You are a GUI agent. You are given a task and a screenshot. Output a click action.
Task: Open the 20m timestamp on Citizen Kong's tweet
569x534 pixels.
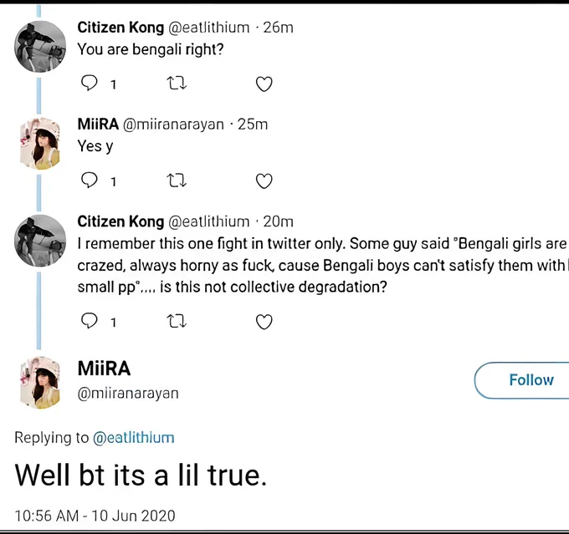click(278, 221)
